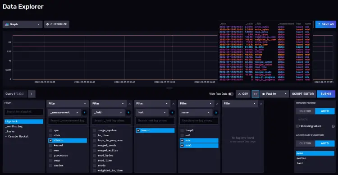Image resolution: width=338 pixels, height=175 pixels.
Task: Open the _field tag key dropdown
Action: (108, 112)
